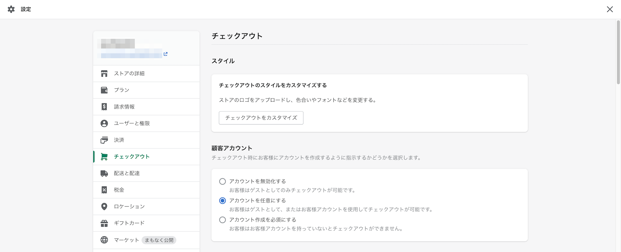This screenshot has height=252, width=621.
Task: Open the external store link icon
Action: click(166, 54)
